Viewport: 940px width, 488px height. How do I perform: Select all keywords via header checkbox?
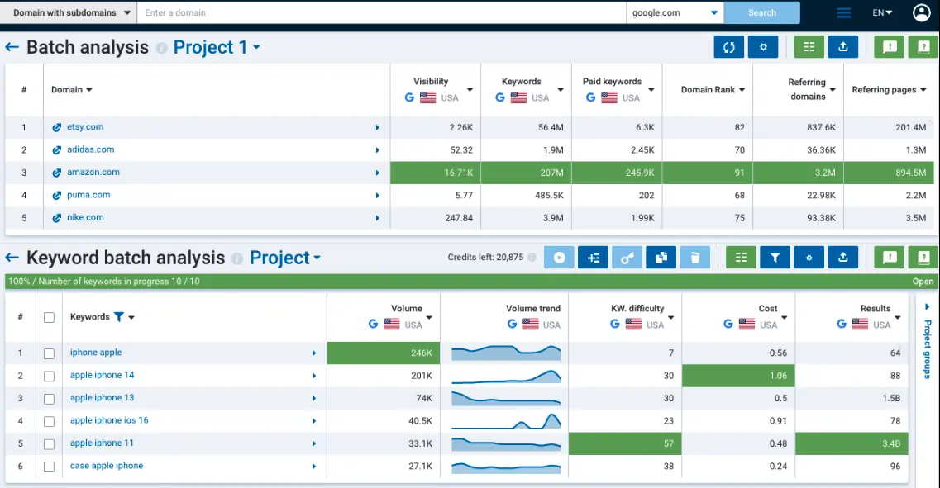pos(49,316)
